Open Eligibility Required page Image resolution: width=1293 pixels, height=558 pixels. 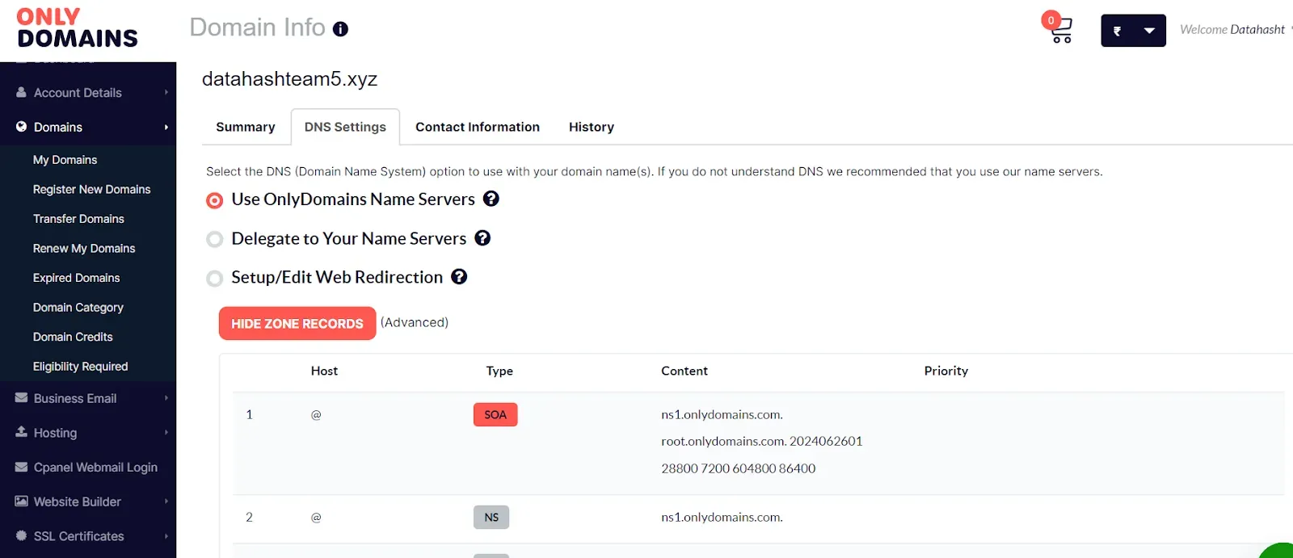tap(80, 366)
